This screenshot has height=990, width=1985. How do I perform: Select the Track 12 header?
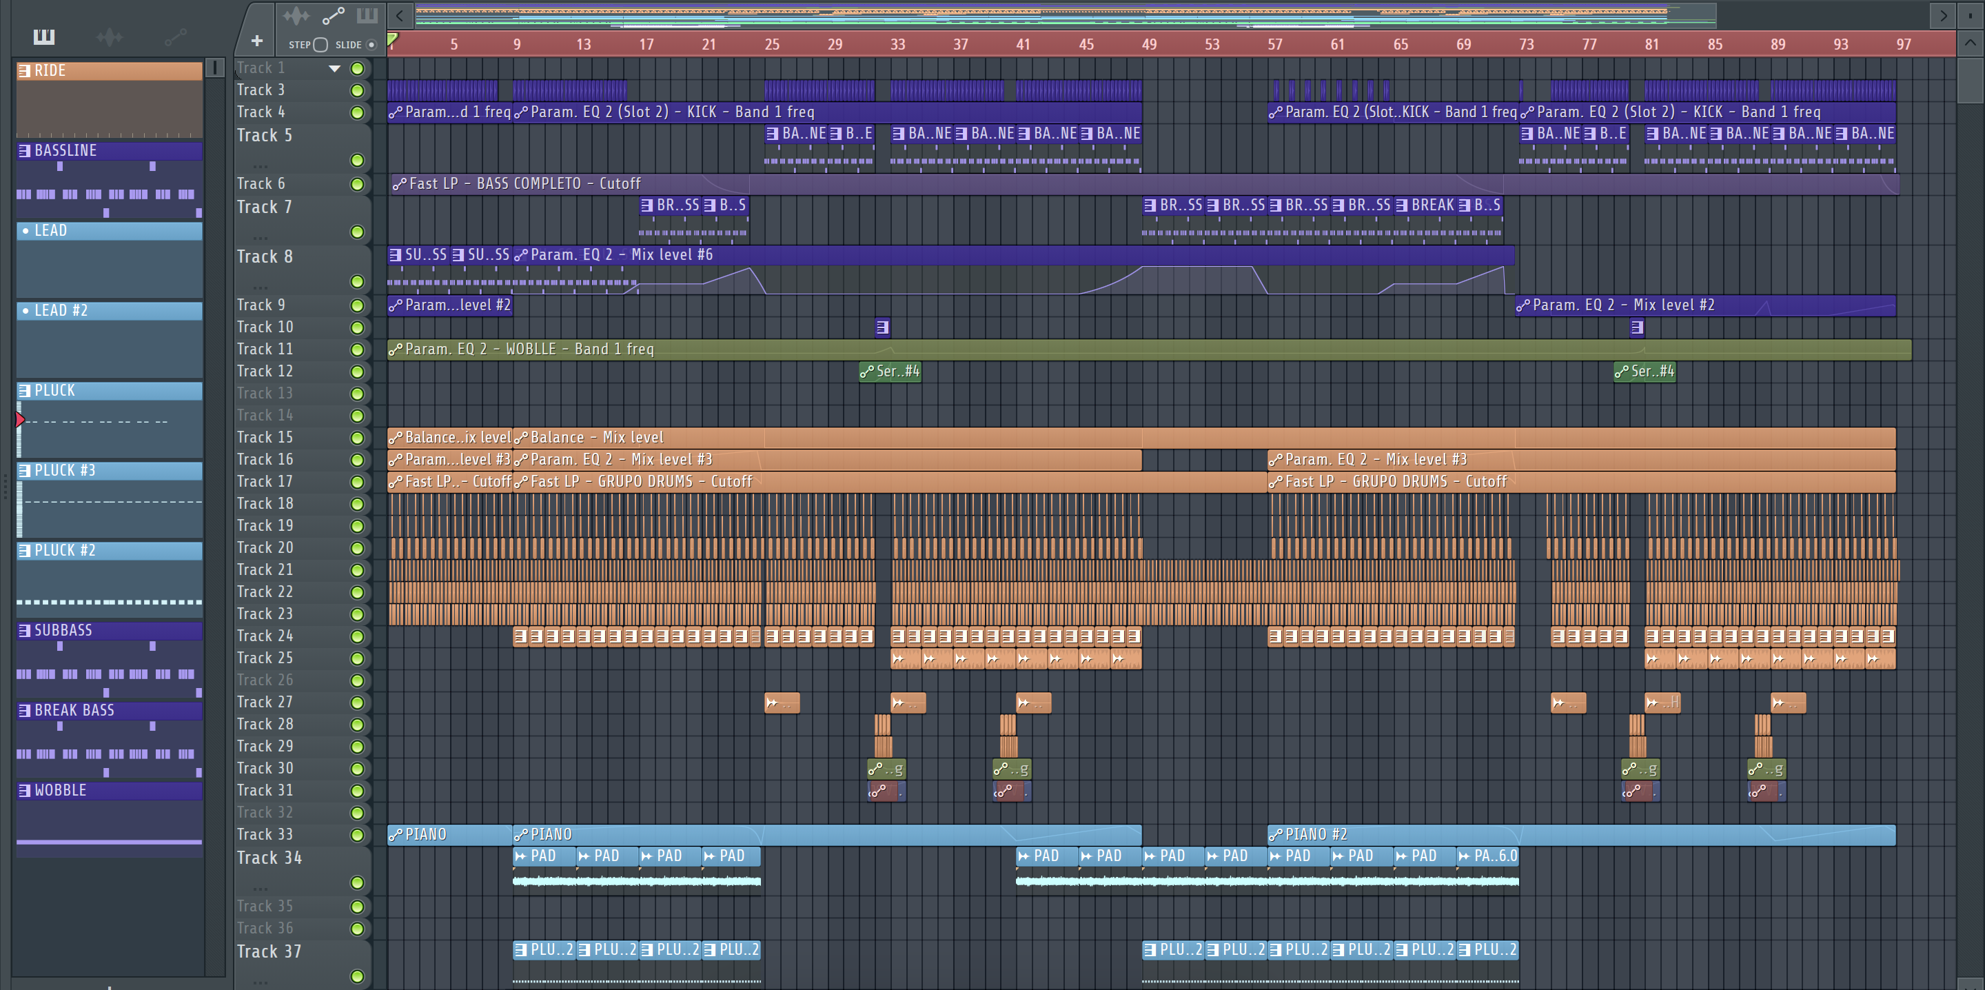pos(303,372)
